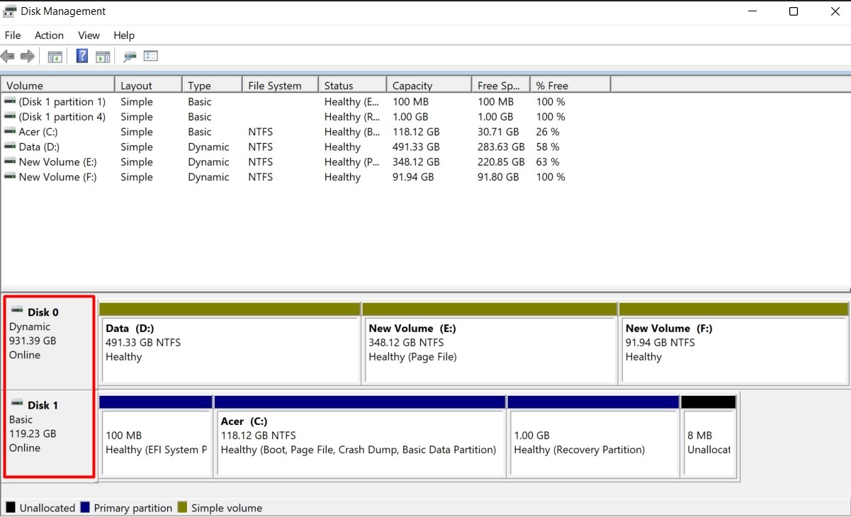Sort by the File System column header

[281, 85]
